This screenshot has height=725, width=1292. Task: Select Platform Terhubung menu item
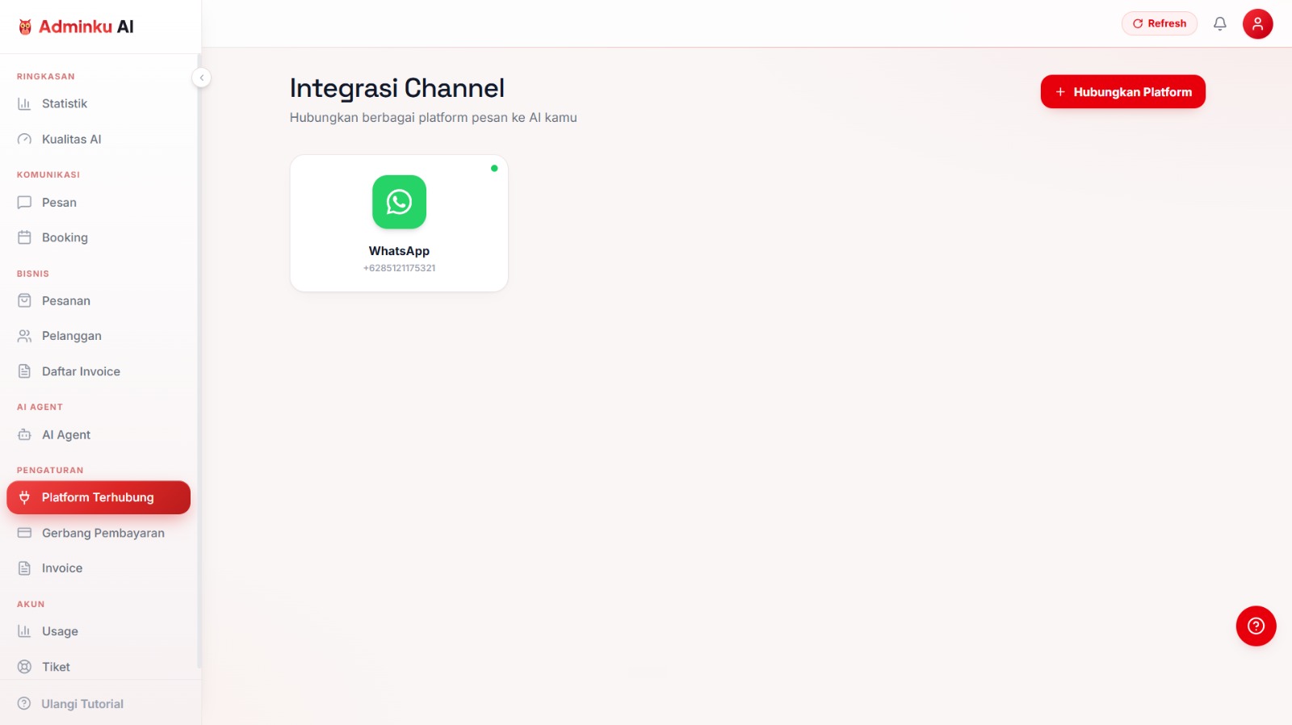point(99,497)
